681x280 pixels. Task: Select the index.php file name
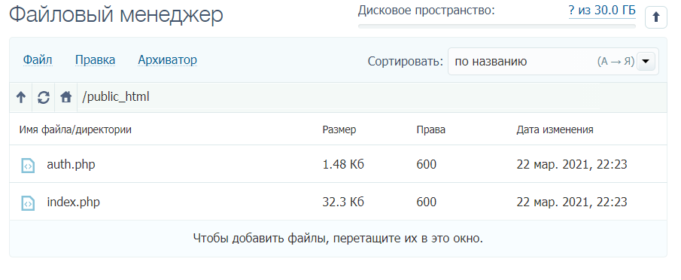[74, 202]
